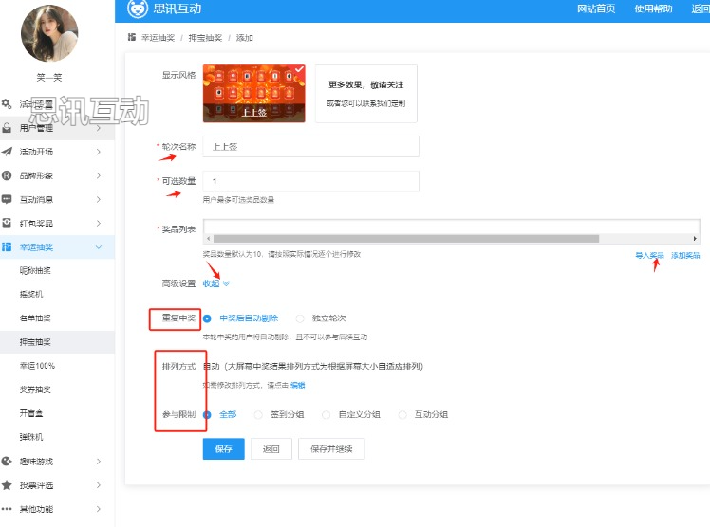This screenshot has height=527, width=710.
Task: Click the 投票评选 star icon
Action: 7,485
